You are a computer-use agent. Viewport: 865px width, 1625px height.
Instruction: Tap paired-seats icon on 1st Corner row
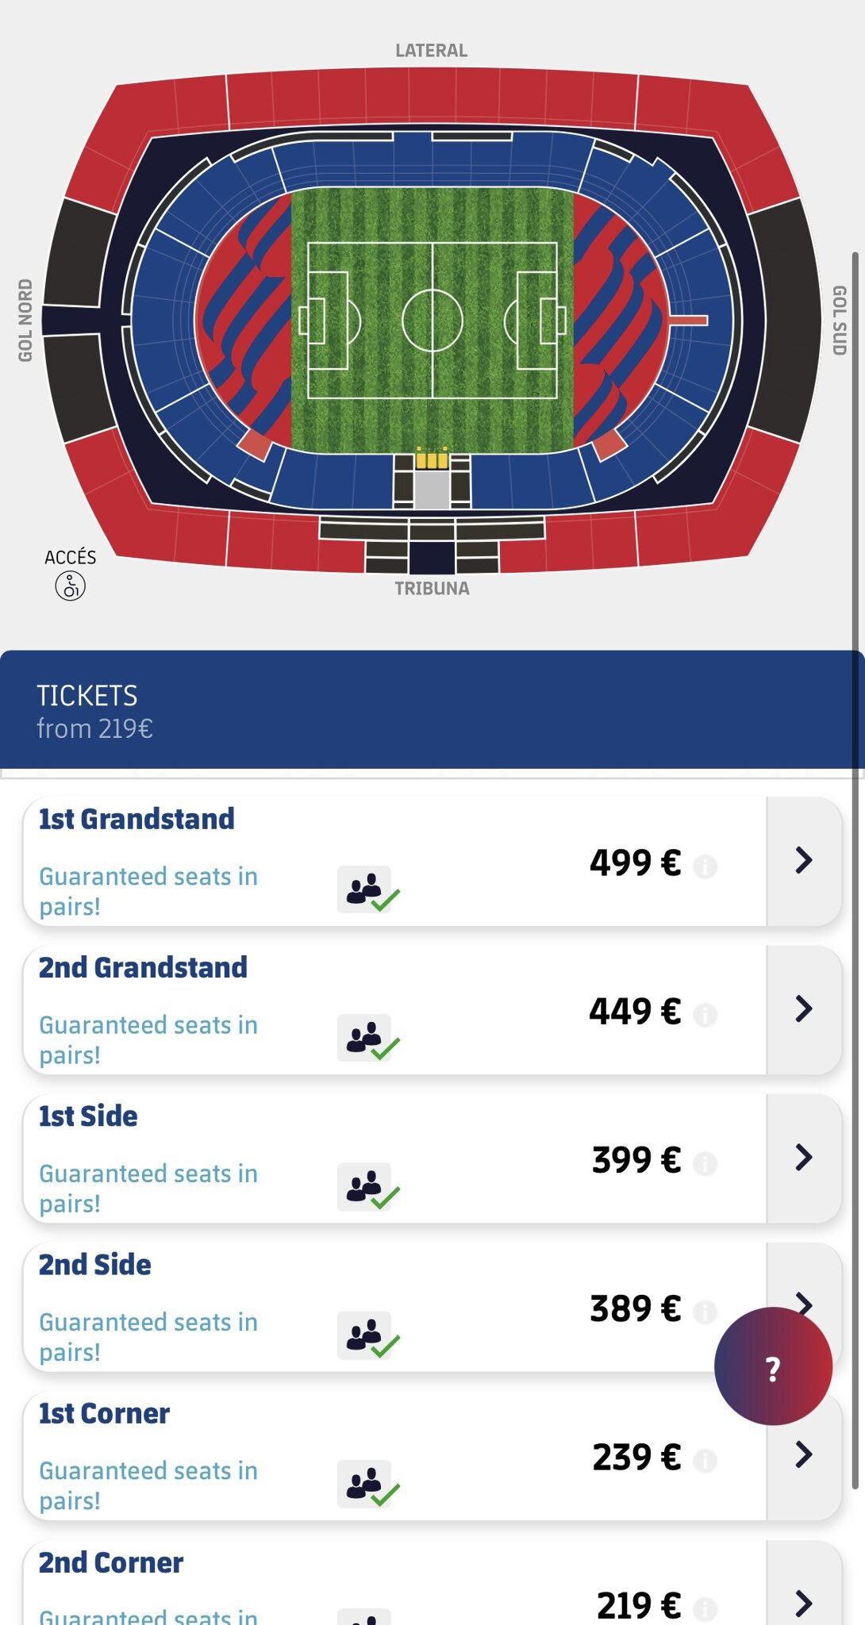[367, 1485]
